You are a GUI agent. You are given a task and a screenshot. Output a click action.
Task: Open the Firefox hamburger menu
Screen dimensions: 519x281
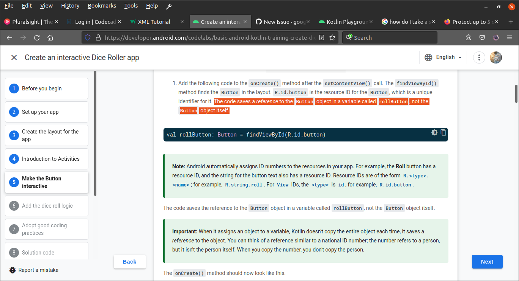(510, 37)
